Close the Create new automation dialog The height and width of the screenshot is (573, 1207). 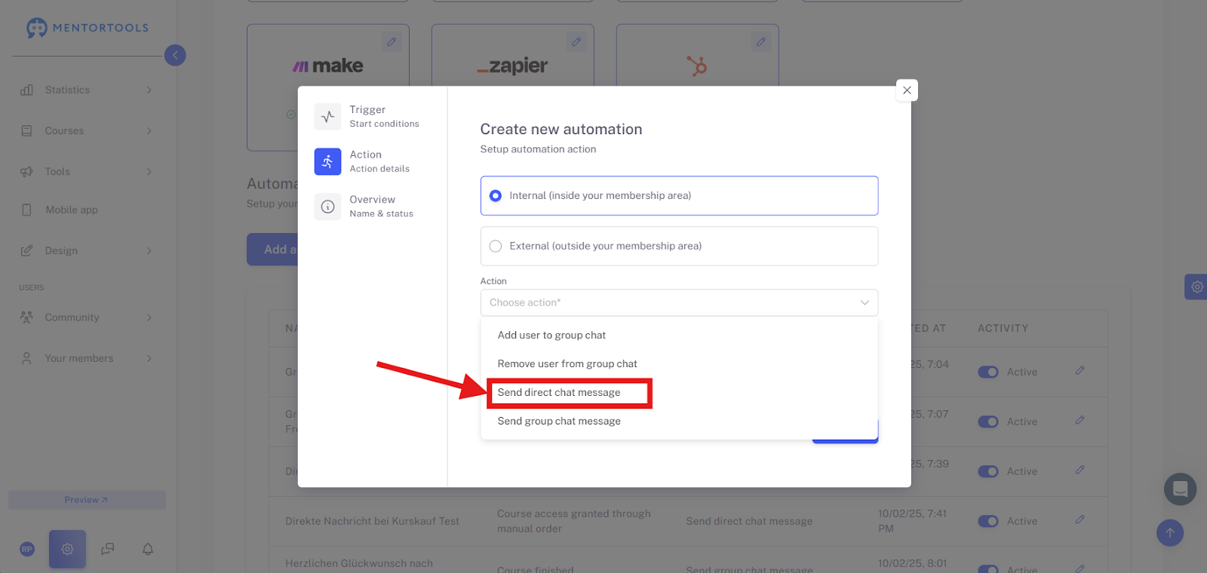pos(907,90)
